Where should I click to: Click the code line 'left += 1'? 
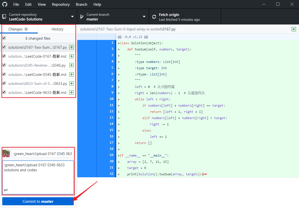click(158, 137)
